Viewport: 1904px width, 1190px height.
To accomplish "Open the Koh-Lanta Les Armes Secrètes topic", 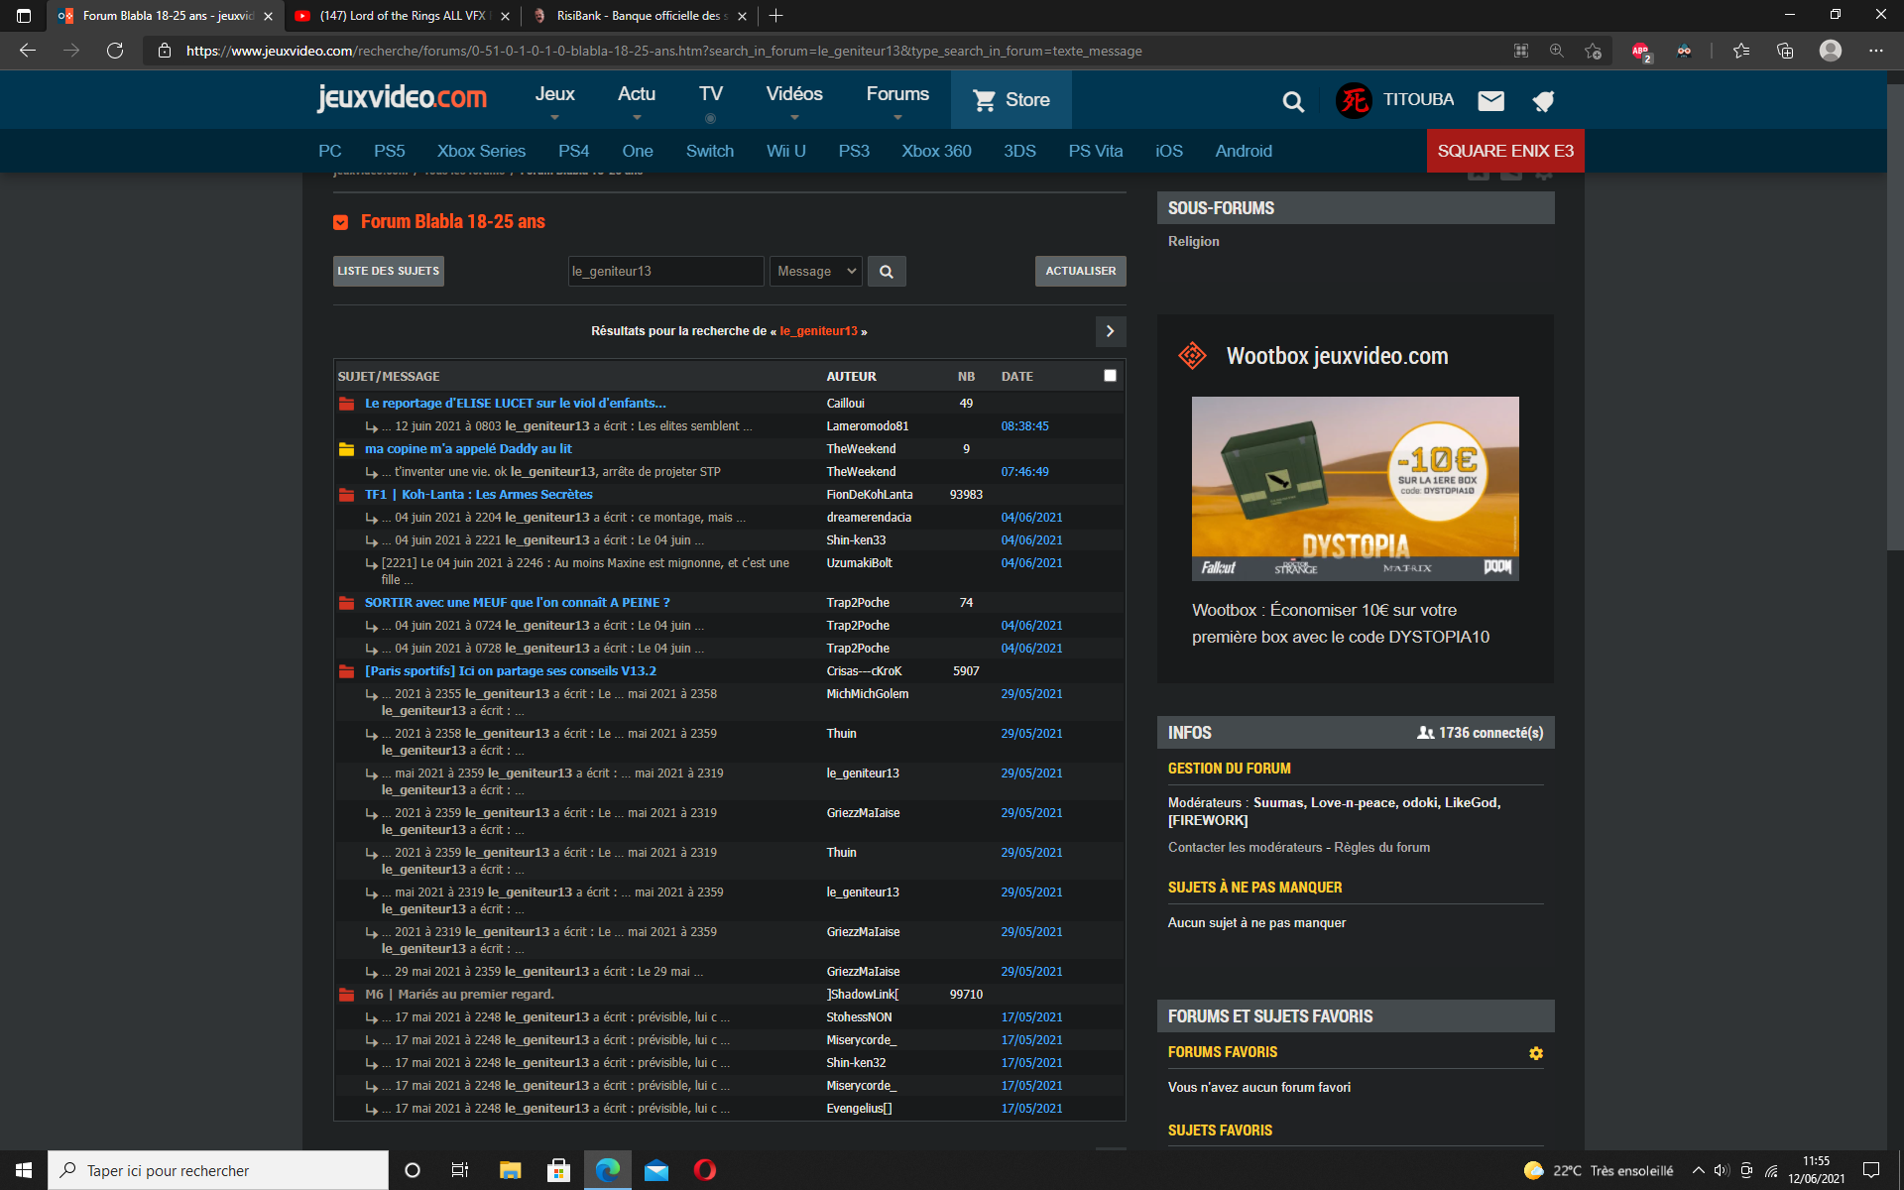I will click(478, 495).
